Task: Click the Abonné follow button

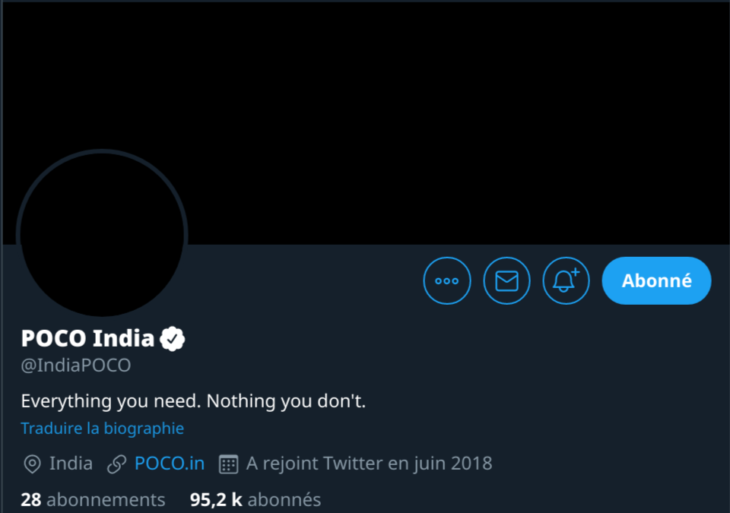Action: [x=656, y=280]
